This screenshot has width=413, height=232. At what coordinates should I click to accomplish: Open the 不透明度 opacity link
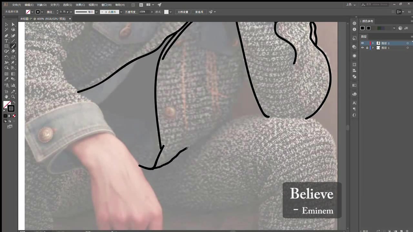point(131,12)
